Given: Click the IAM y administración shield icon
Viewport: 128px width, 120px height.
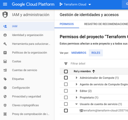Looking at the screenshot, I should [5, 15].
